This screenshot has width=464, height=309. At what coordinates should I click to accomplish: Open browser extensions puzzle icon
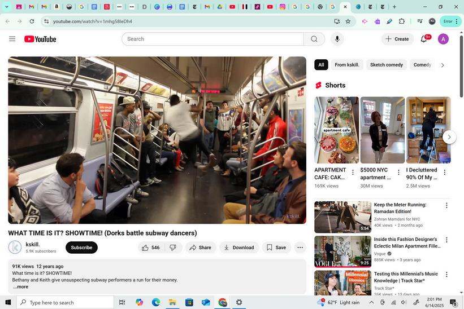click(402, 21)
